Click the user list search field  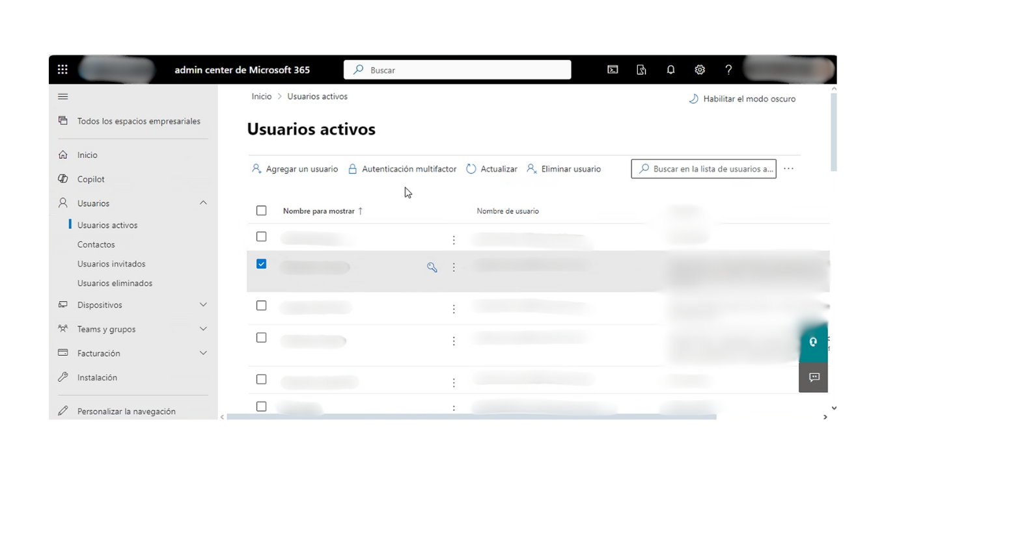click(x=704, y=169)
